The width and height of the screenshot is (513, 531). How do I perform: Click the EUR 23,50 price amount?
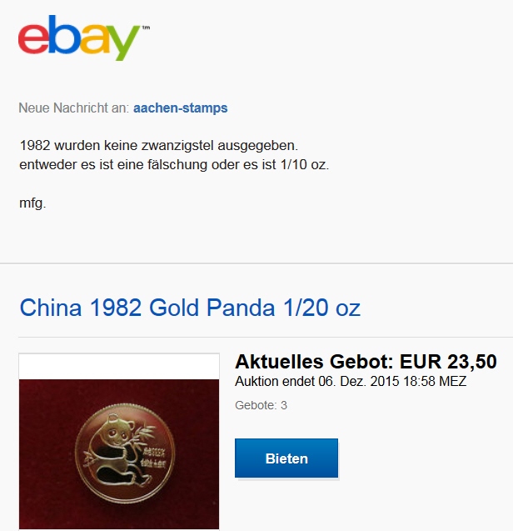(x=448, y=361)
